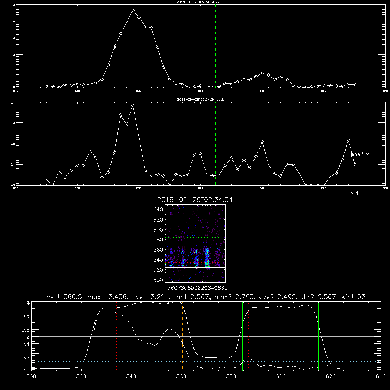
Task: Click the '640' x-axis label of the bottom plot
Action: tap(381, 377)
